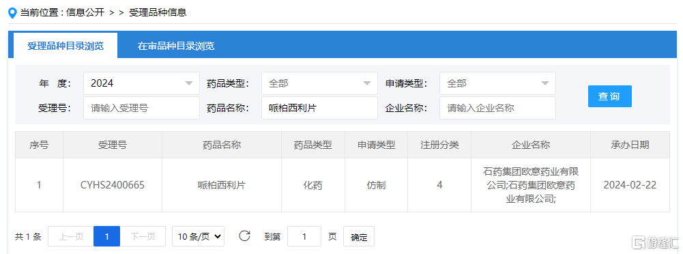Click the 确定 page jump button
The height and width of the screenshot is (254, 683).
(359, 236)
